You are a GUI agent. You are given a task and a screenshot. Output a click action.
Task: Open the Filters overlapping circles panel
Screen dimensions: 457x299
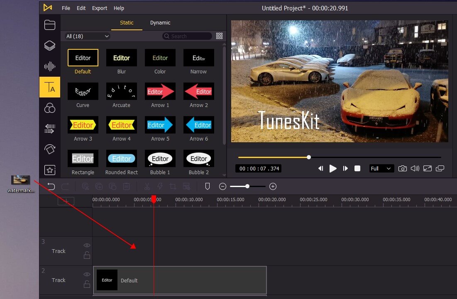coord(49,108)
